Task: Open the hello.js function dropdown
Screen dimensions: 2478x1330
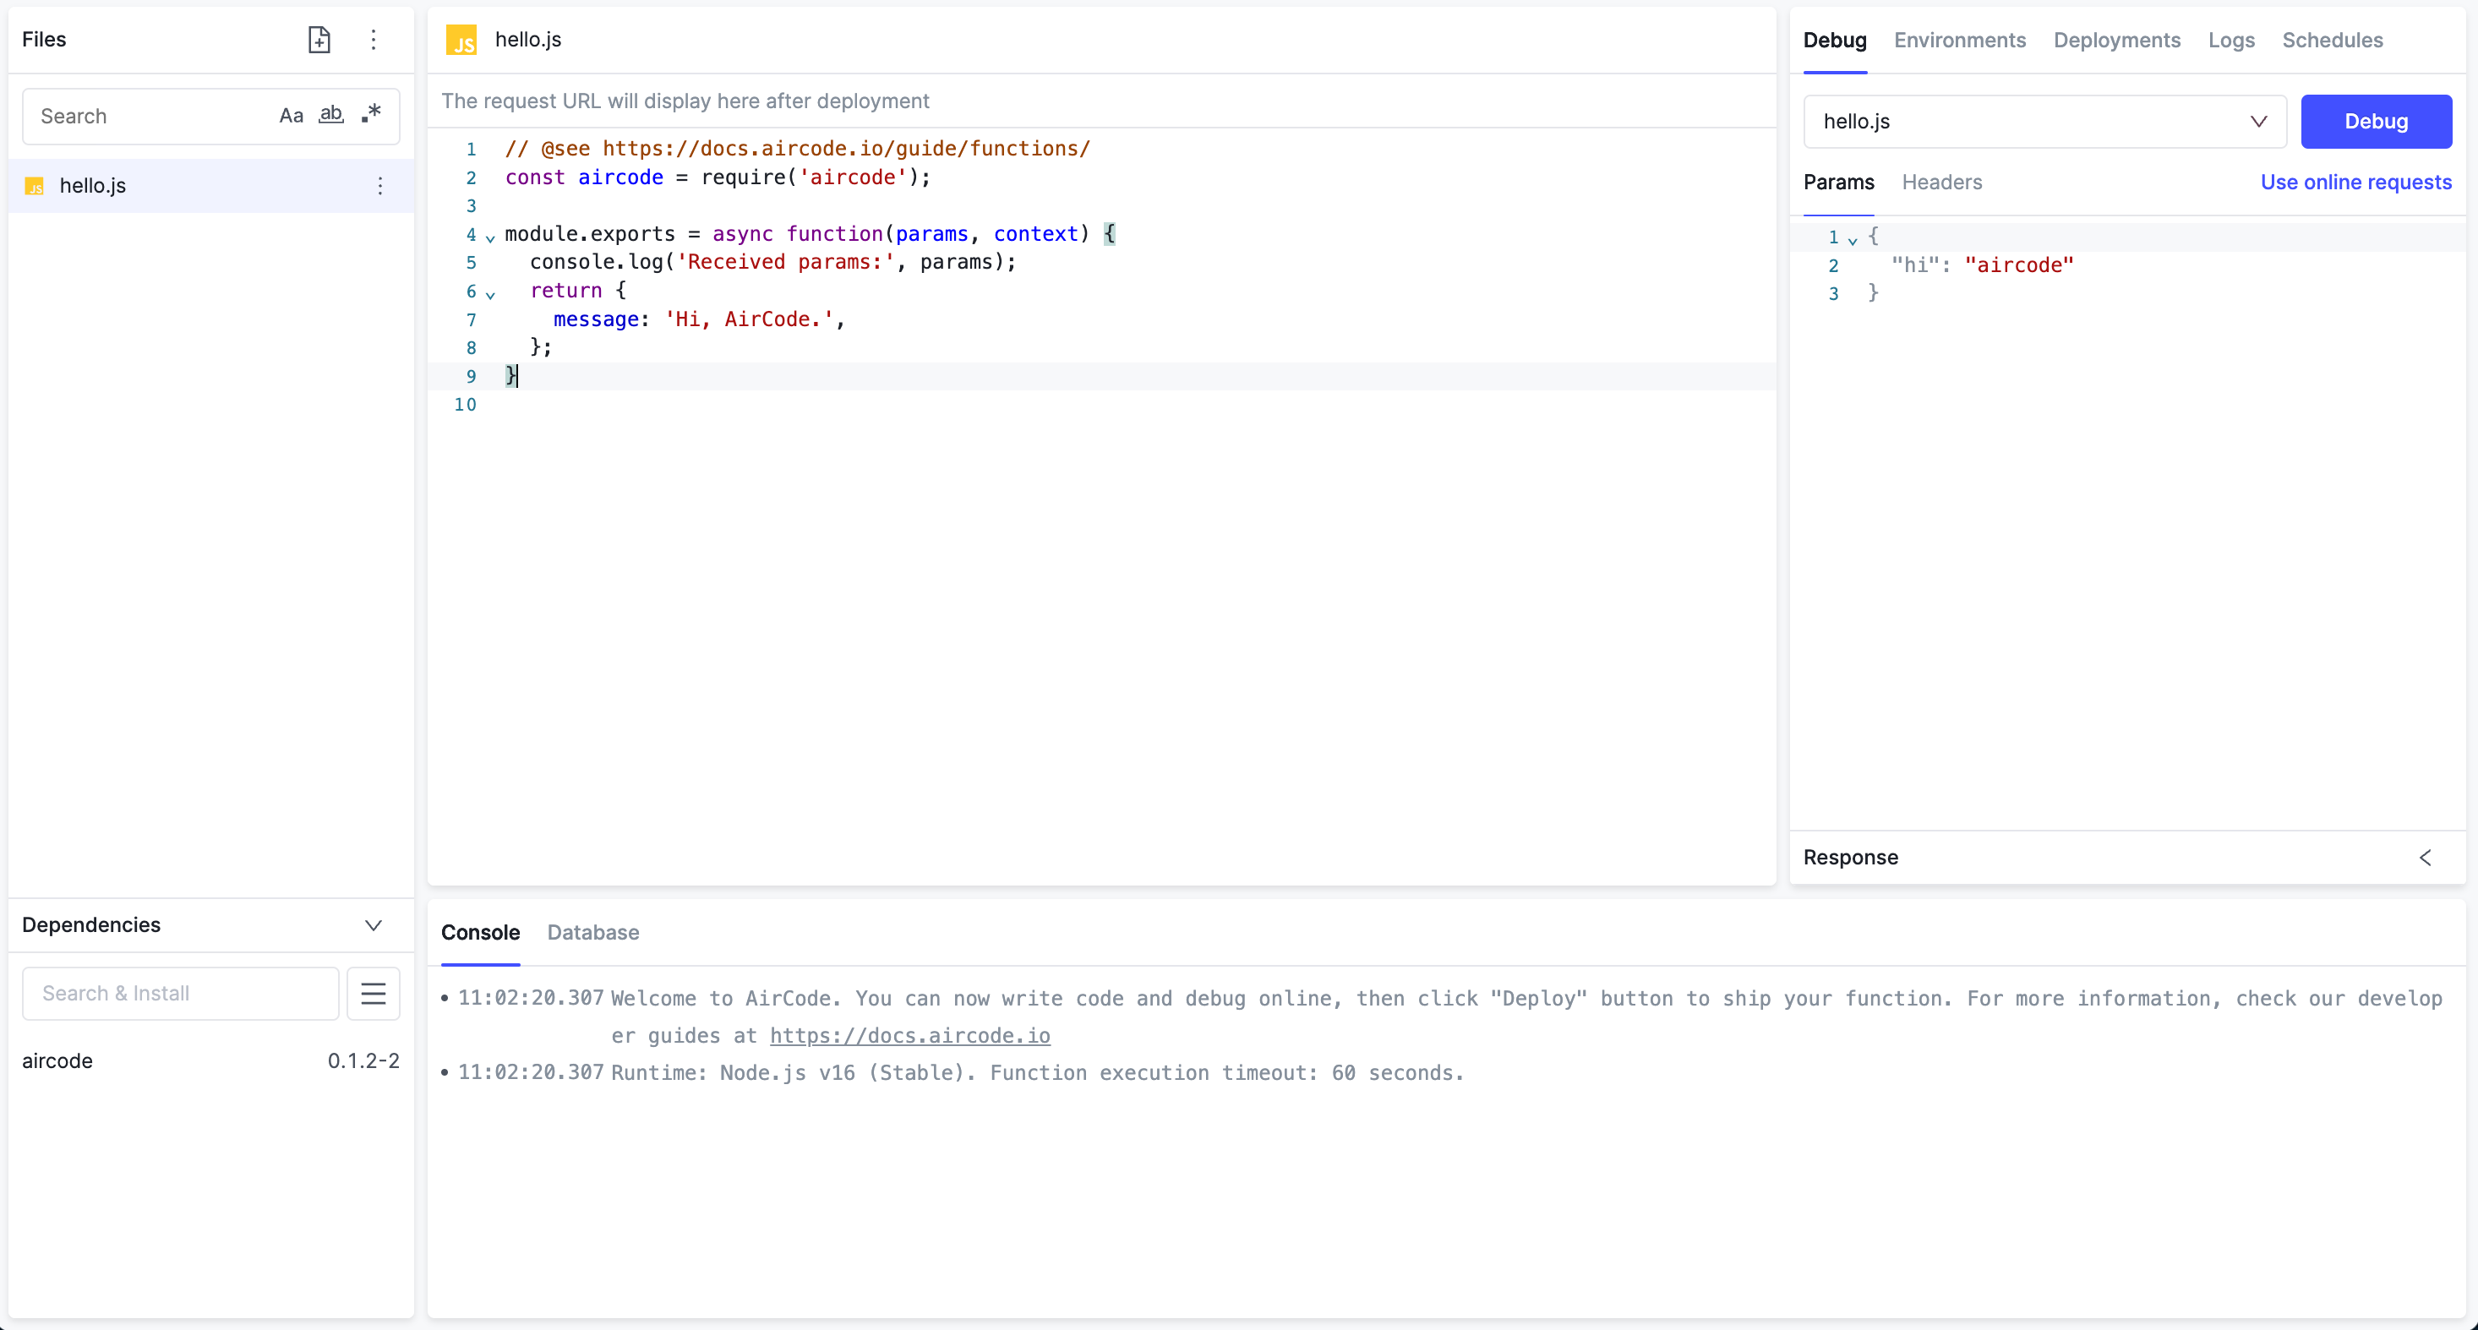Action: pyautogui.click(x=2044, y=121)
